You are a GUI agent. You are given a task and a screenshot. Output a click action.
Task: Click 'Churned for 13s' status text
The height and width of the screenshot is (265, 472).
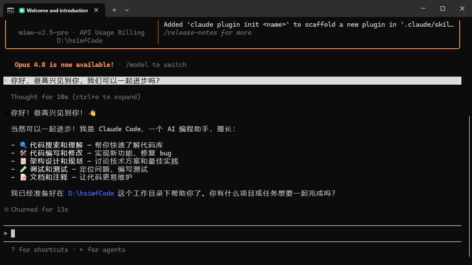(x=39, y=210)
